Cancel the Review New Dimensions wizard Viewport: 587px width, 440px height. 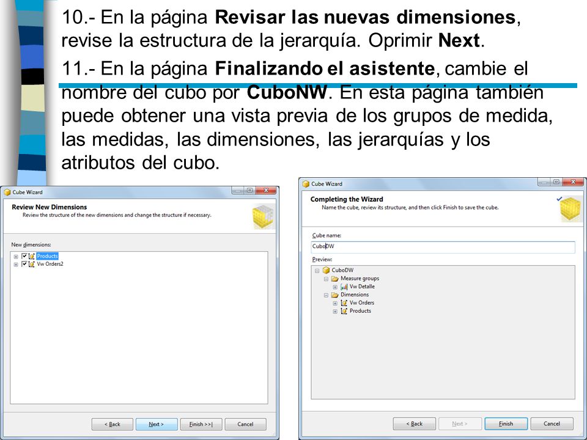246,424
